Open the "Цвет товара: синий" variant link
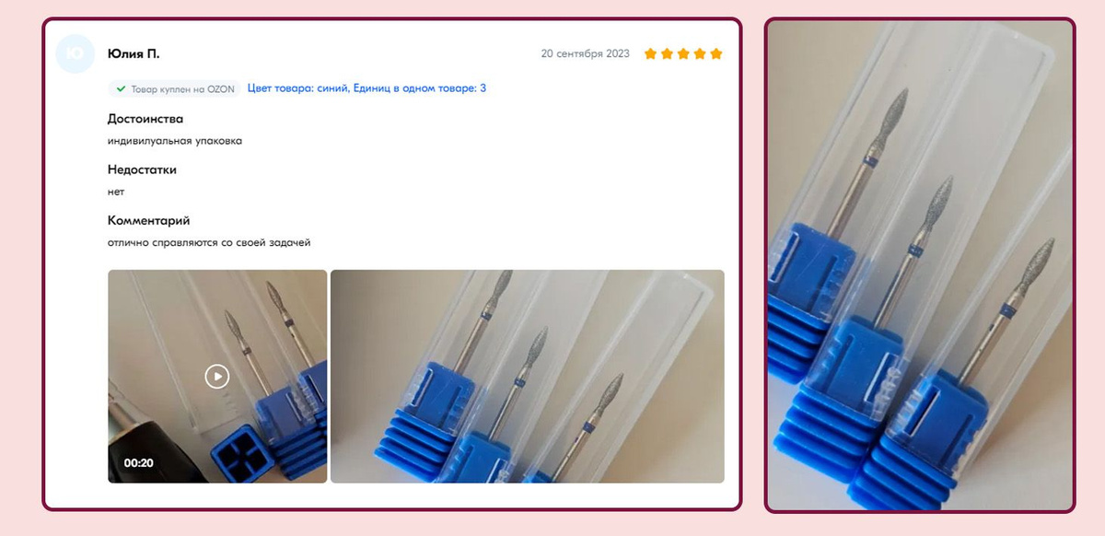 (x=297, y=88)
